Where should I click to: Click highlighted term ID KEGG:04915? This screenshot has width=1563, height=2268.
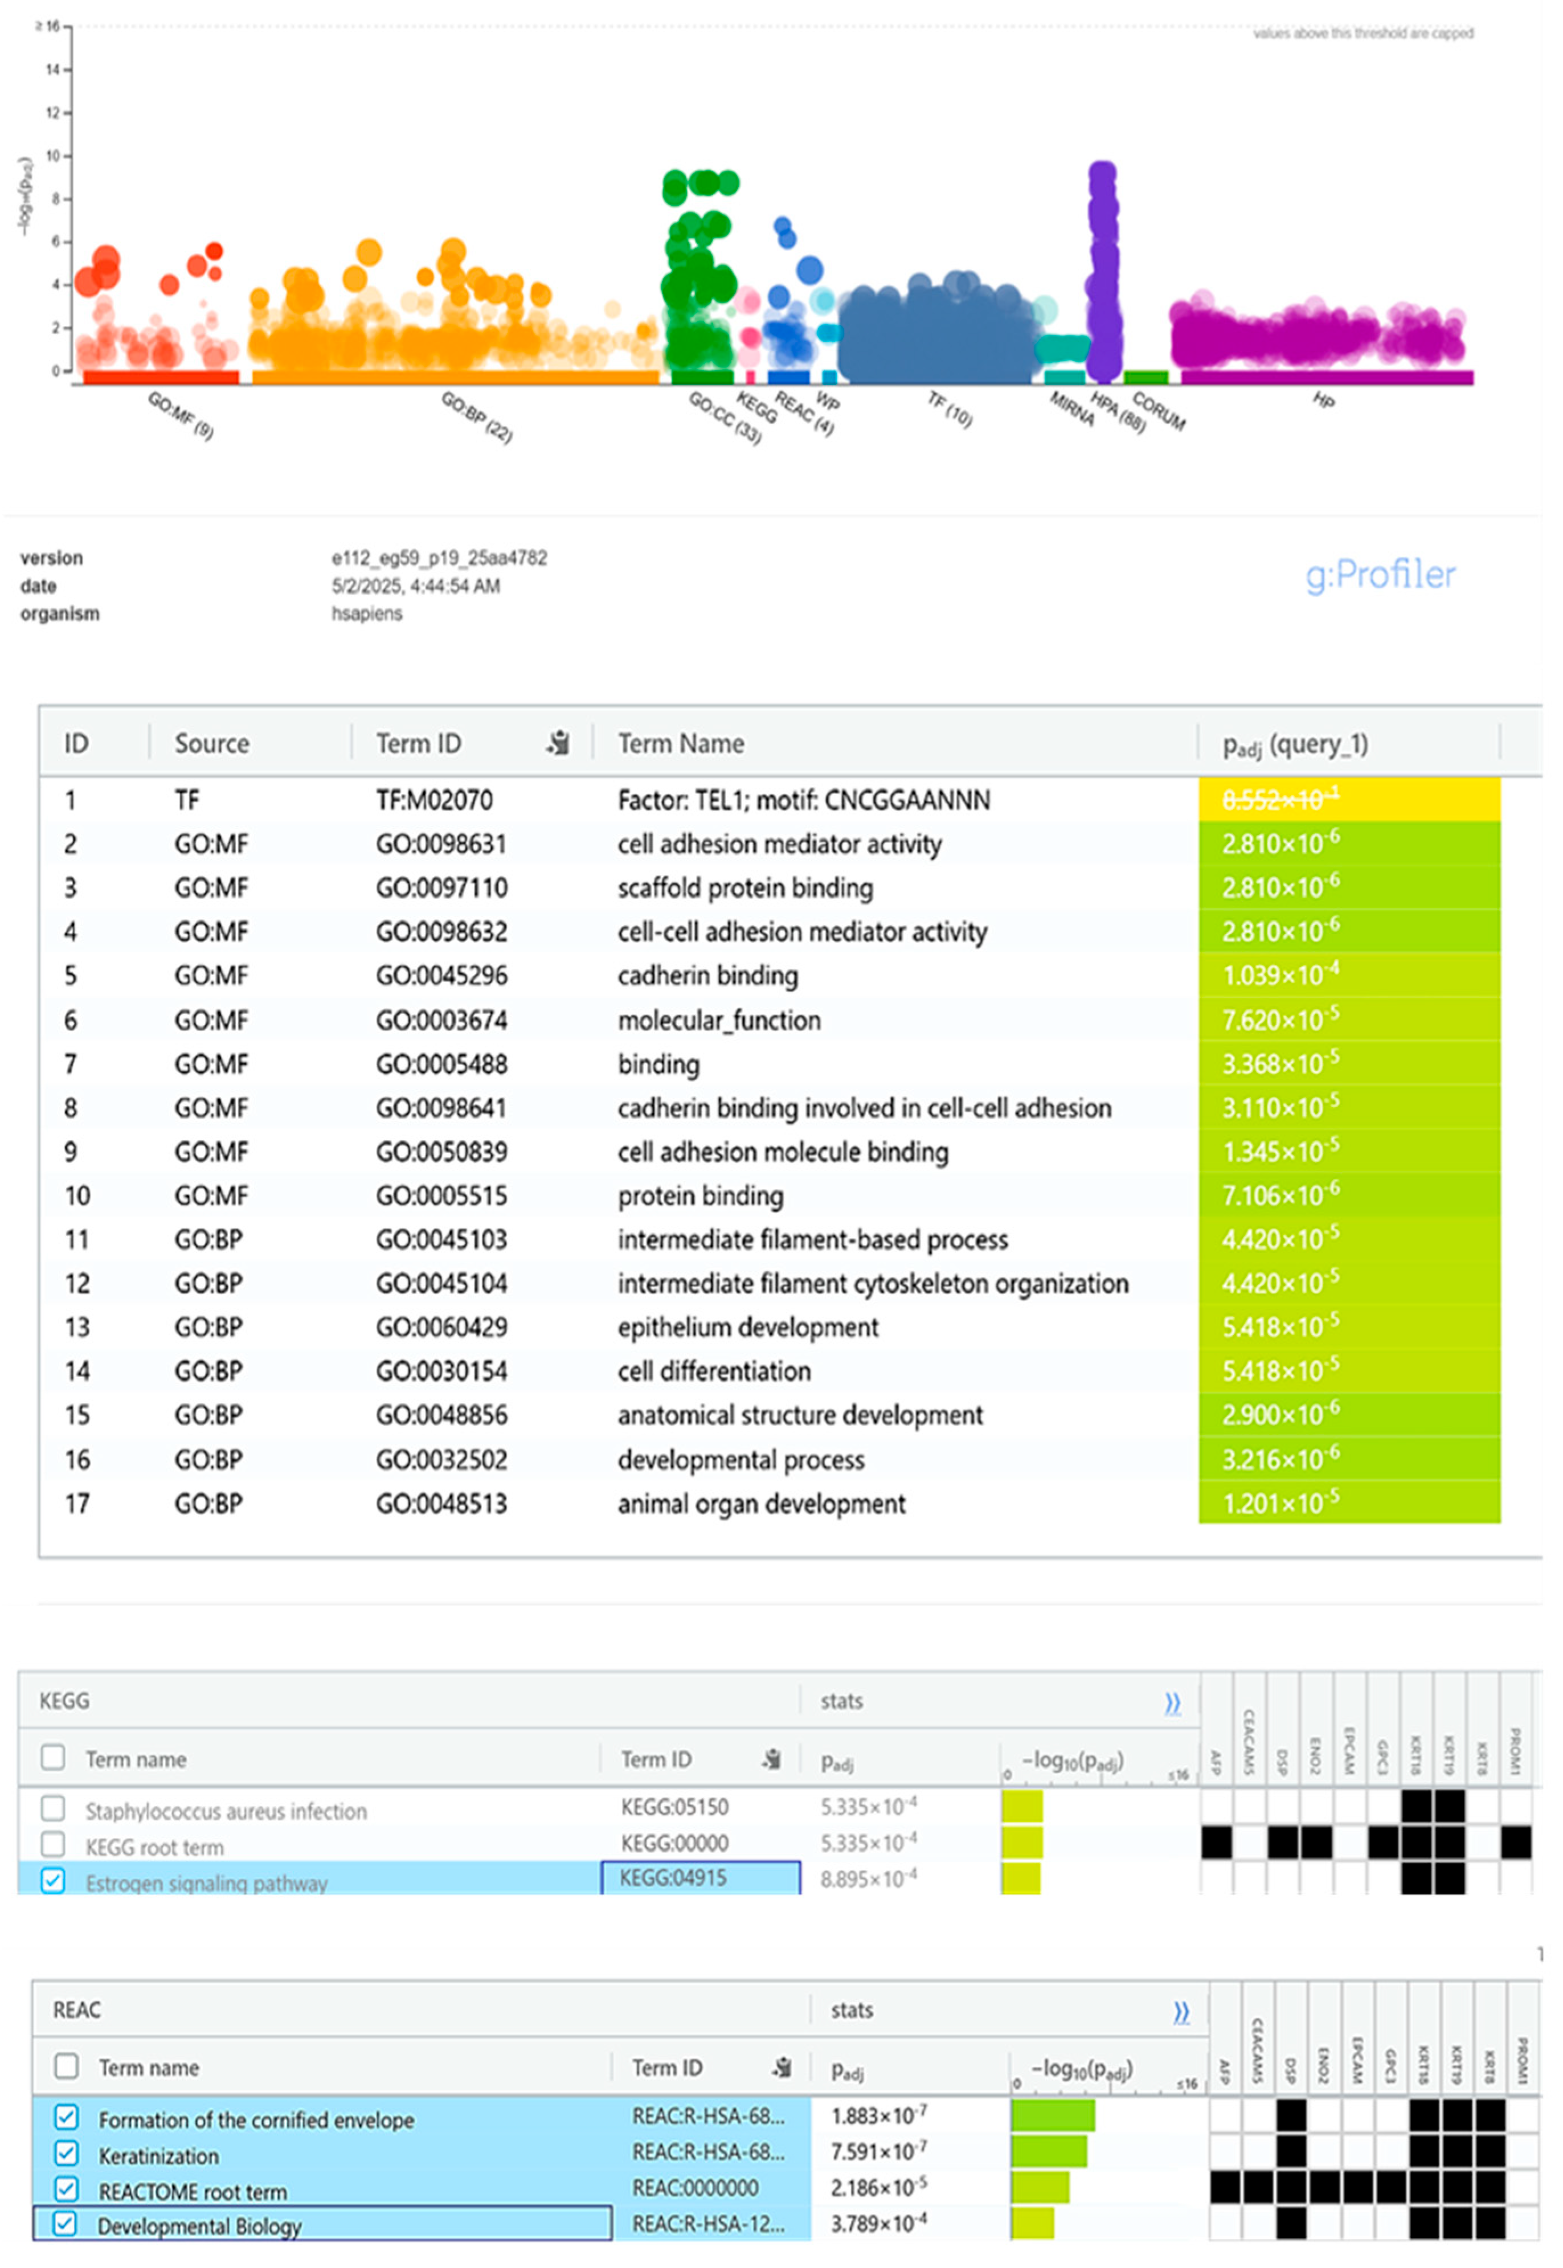(673, 1878)
